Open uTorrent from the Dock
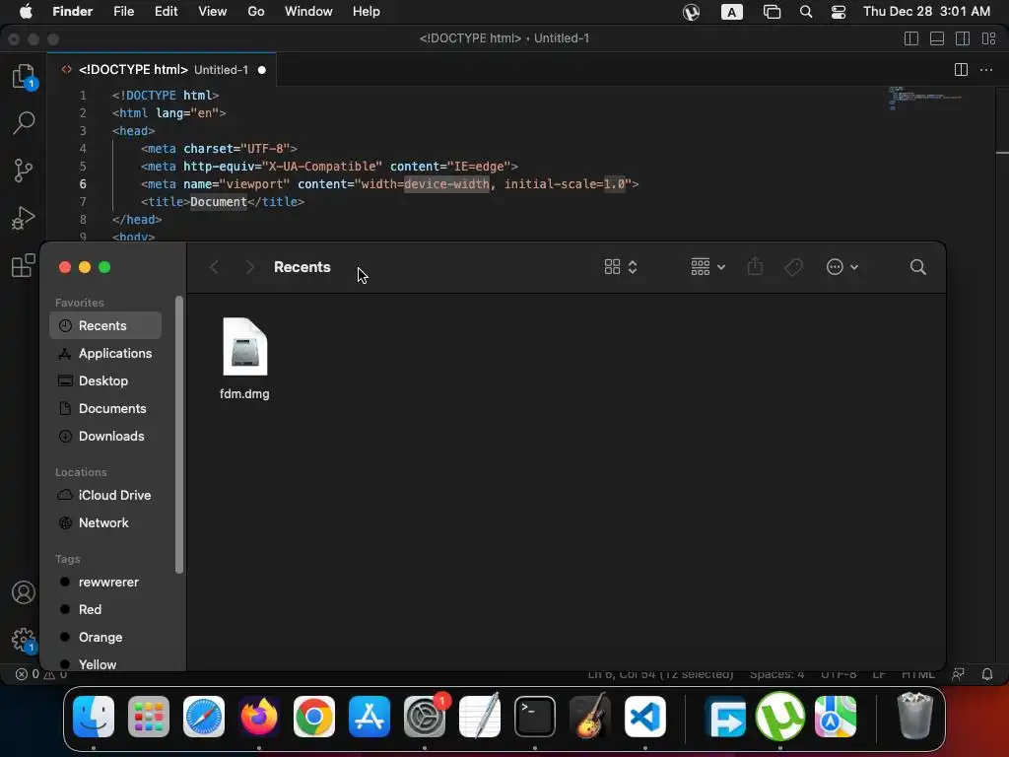1009x757 pixels. click(780, 717)
